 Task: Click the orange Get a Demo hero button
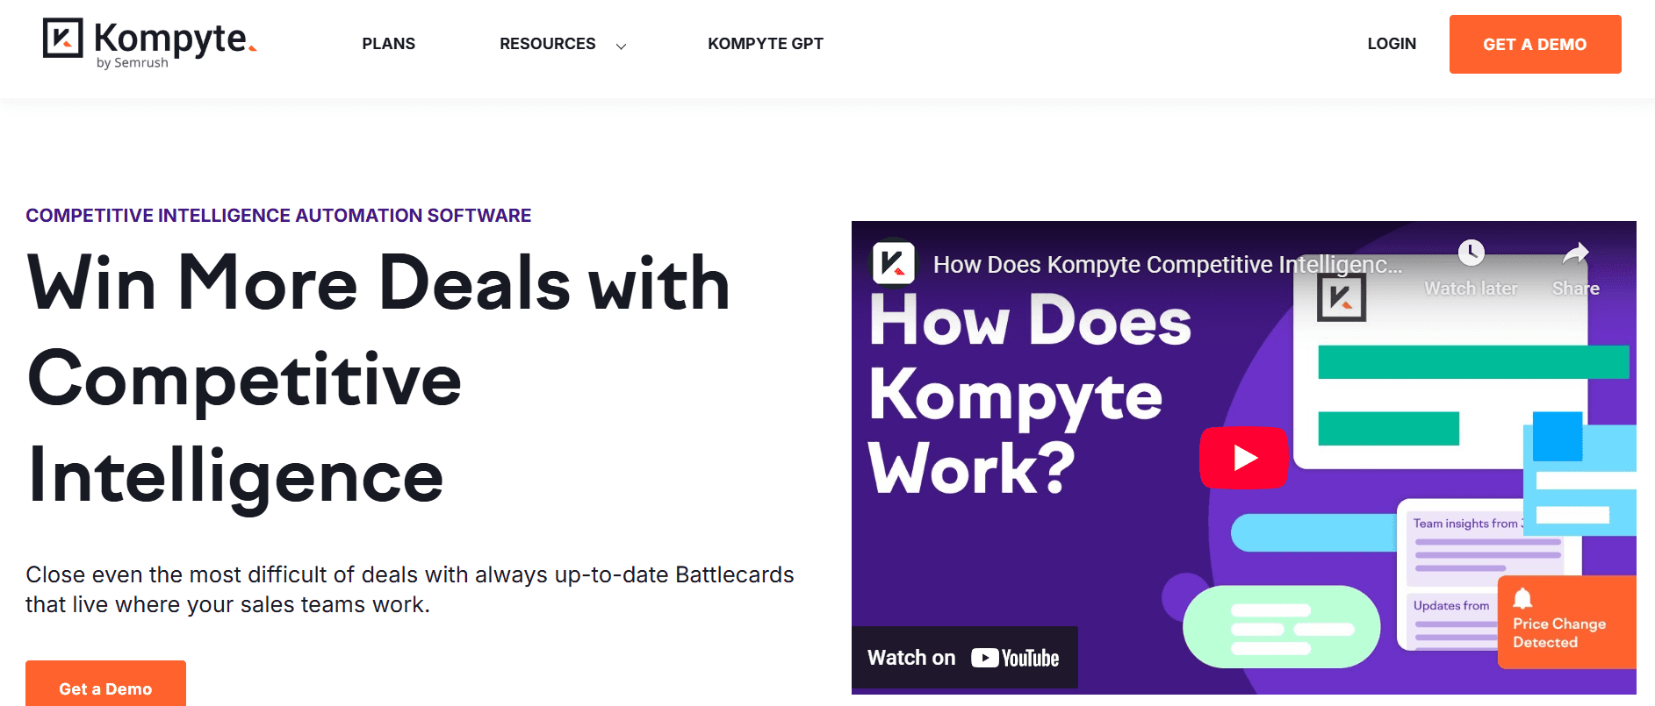click(x=105, y=684)
